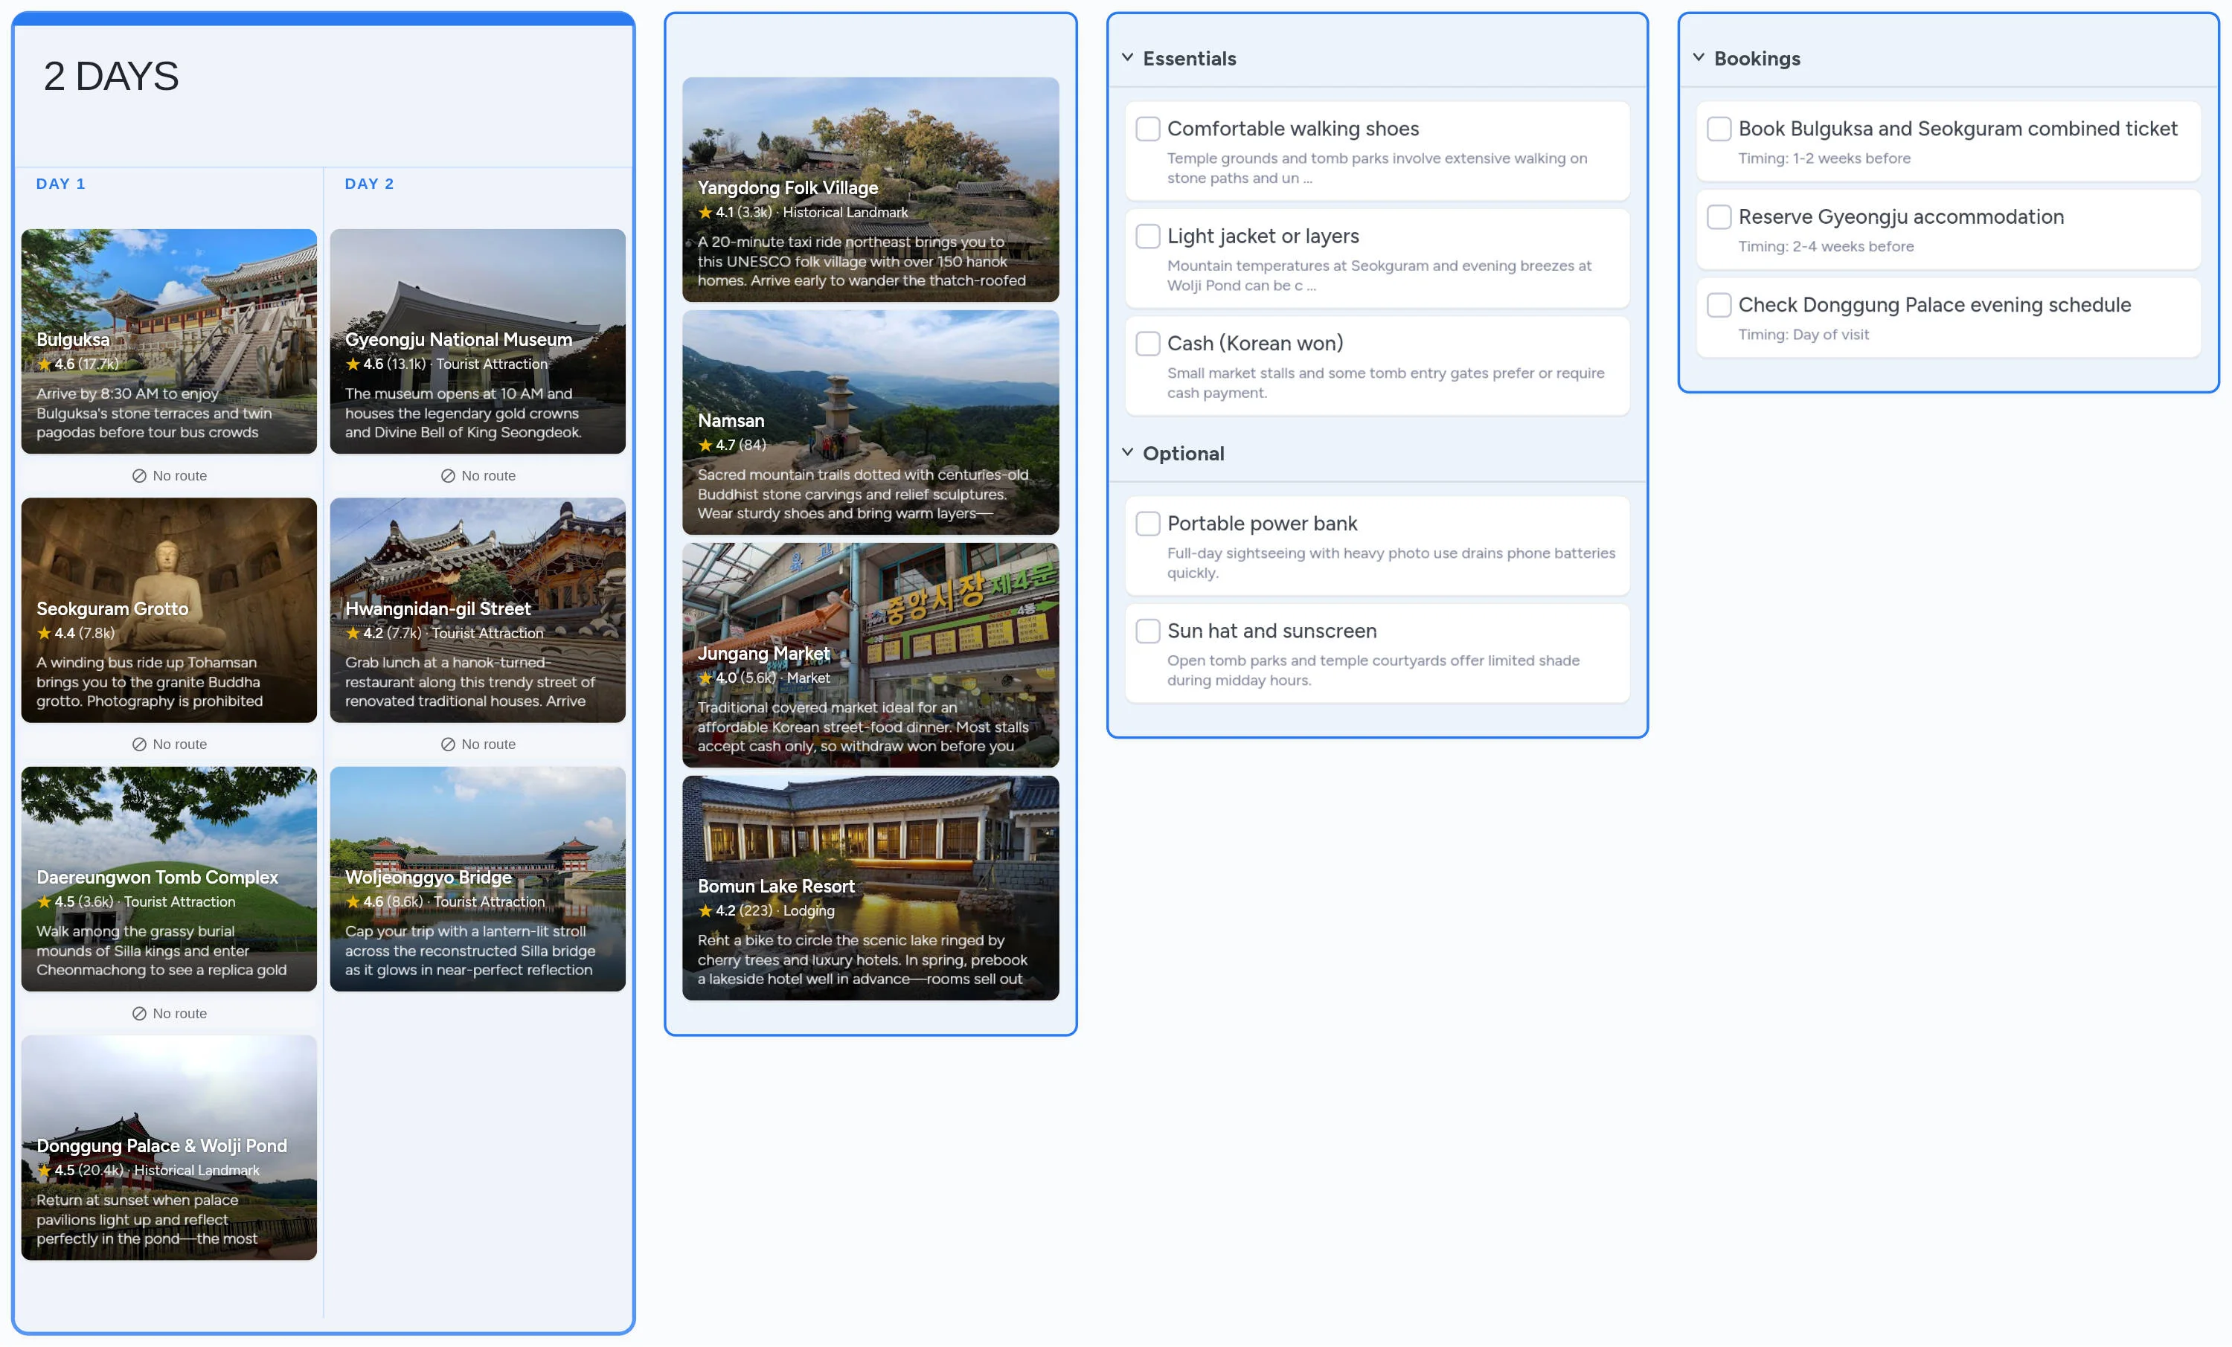Select the Day 2 column header
The height and width of the screenshot is (1347, 2232).
369,183
